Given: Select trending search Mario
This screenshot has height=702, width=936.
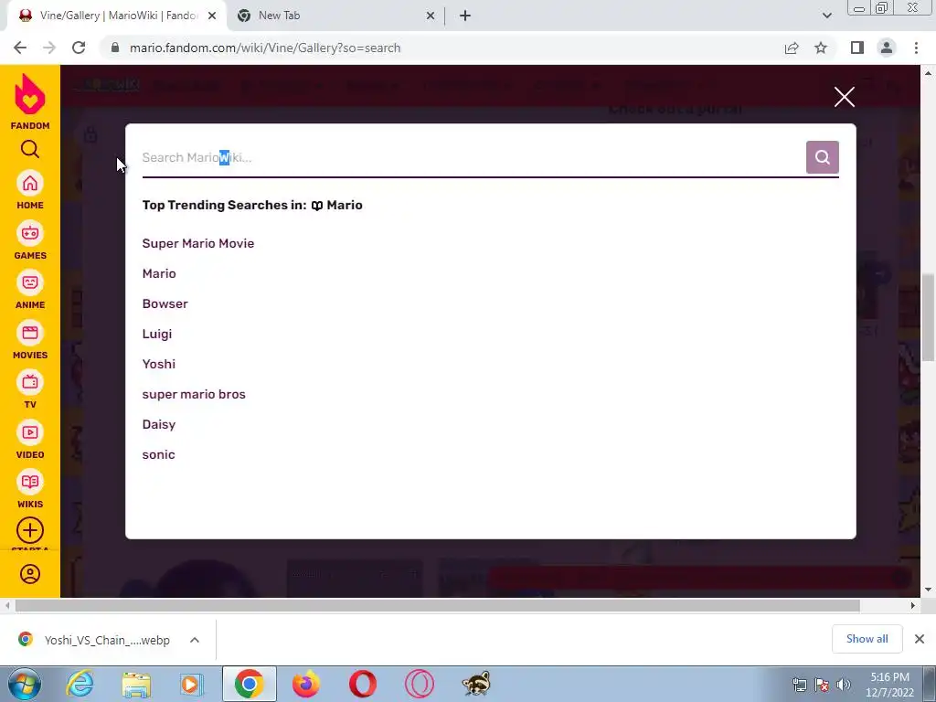Looking at the screenshot, I should [159, 273].
